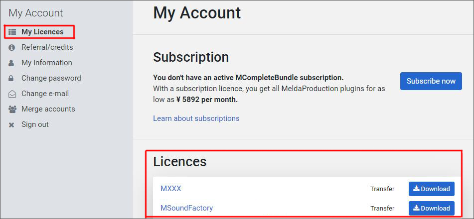The height and width of the screenshot is (219, 474).
Task: Select Change password in the sidebar
Action: (x=51, y=78)
